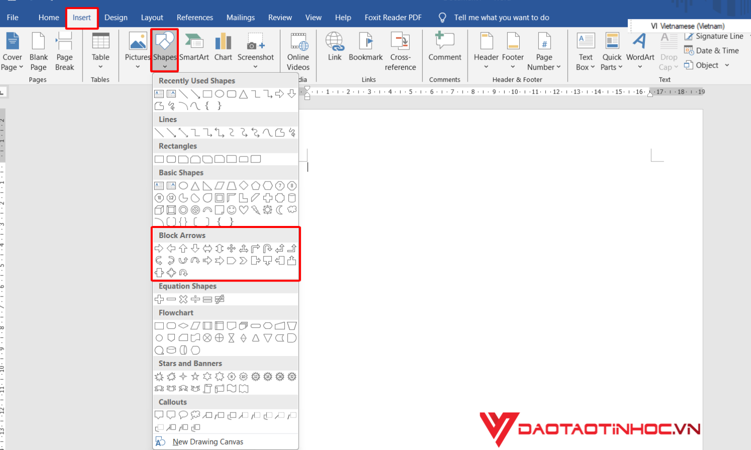Pick the Chevron shape in Block Arrows

tap(243, 260)
